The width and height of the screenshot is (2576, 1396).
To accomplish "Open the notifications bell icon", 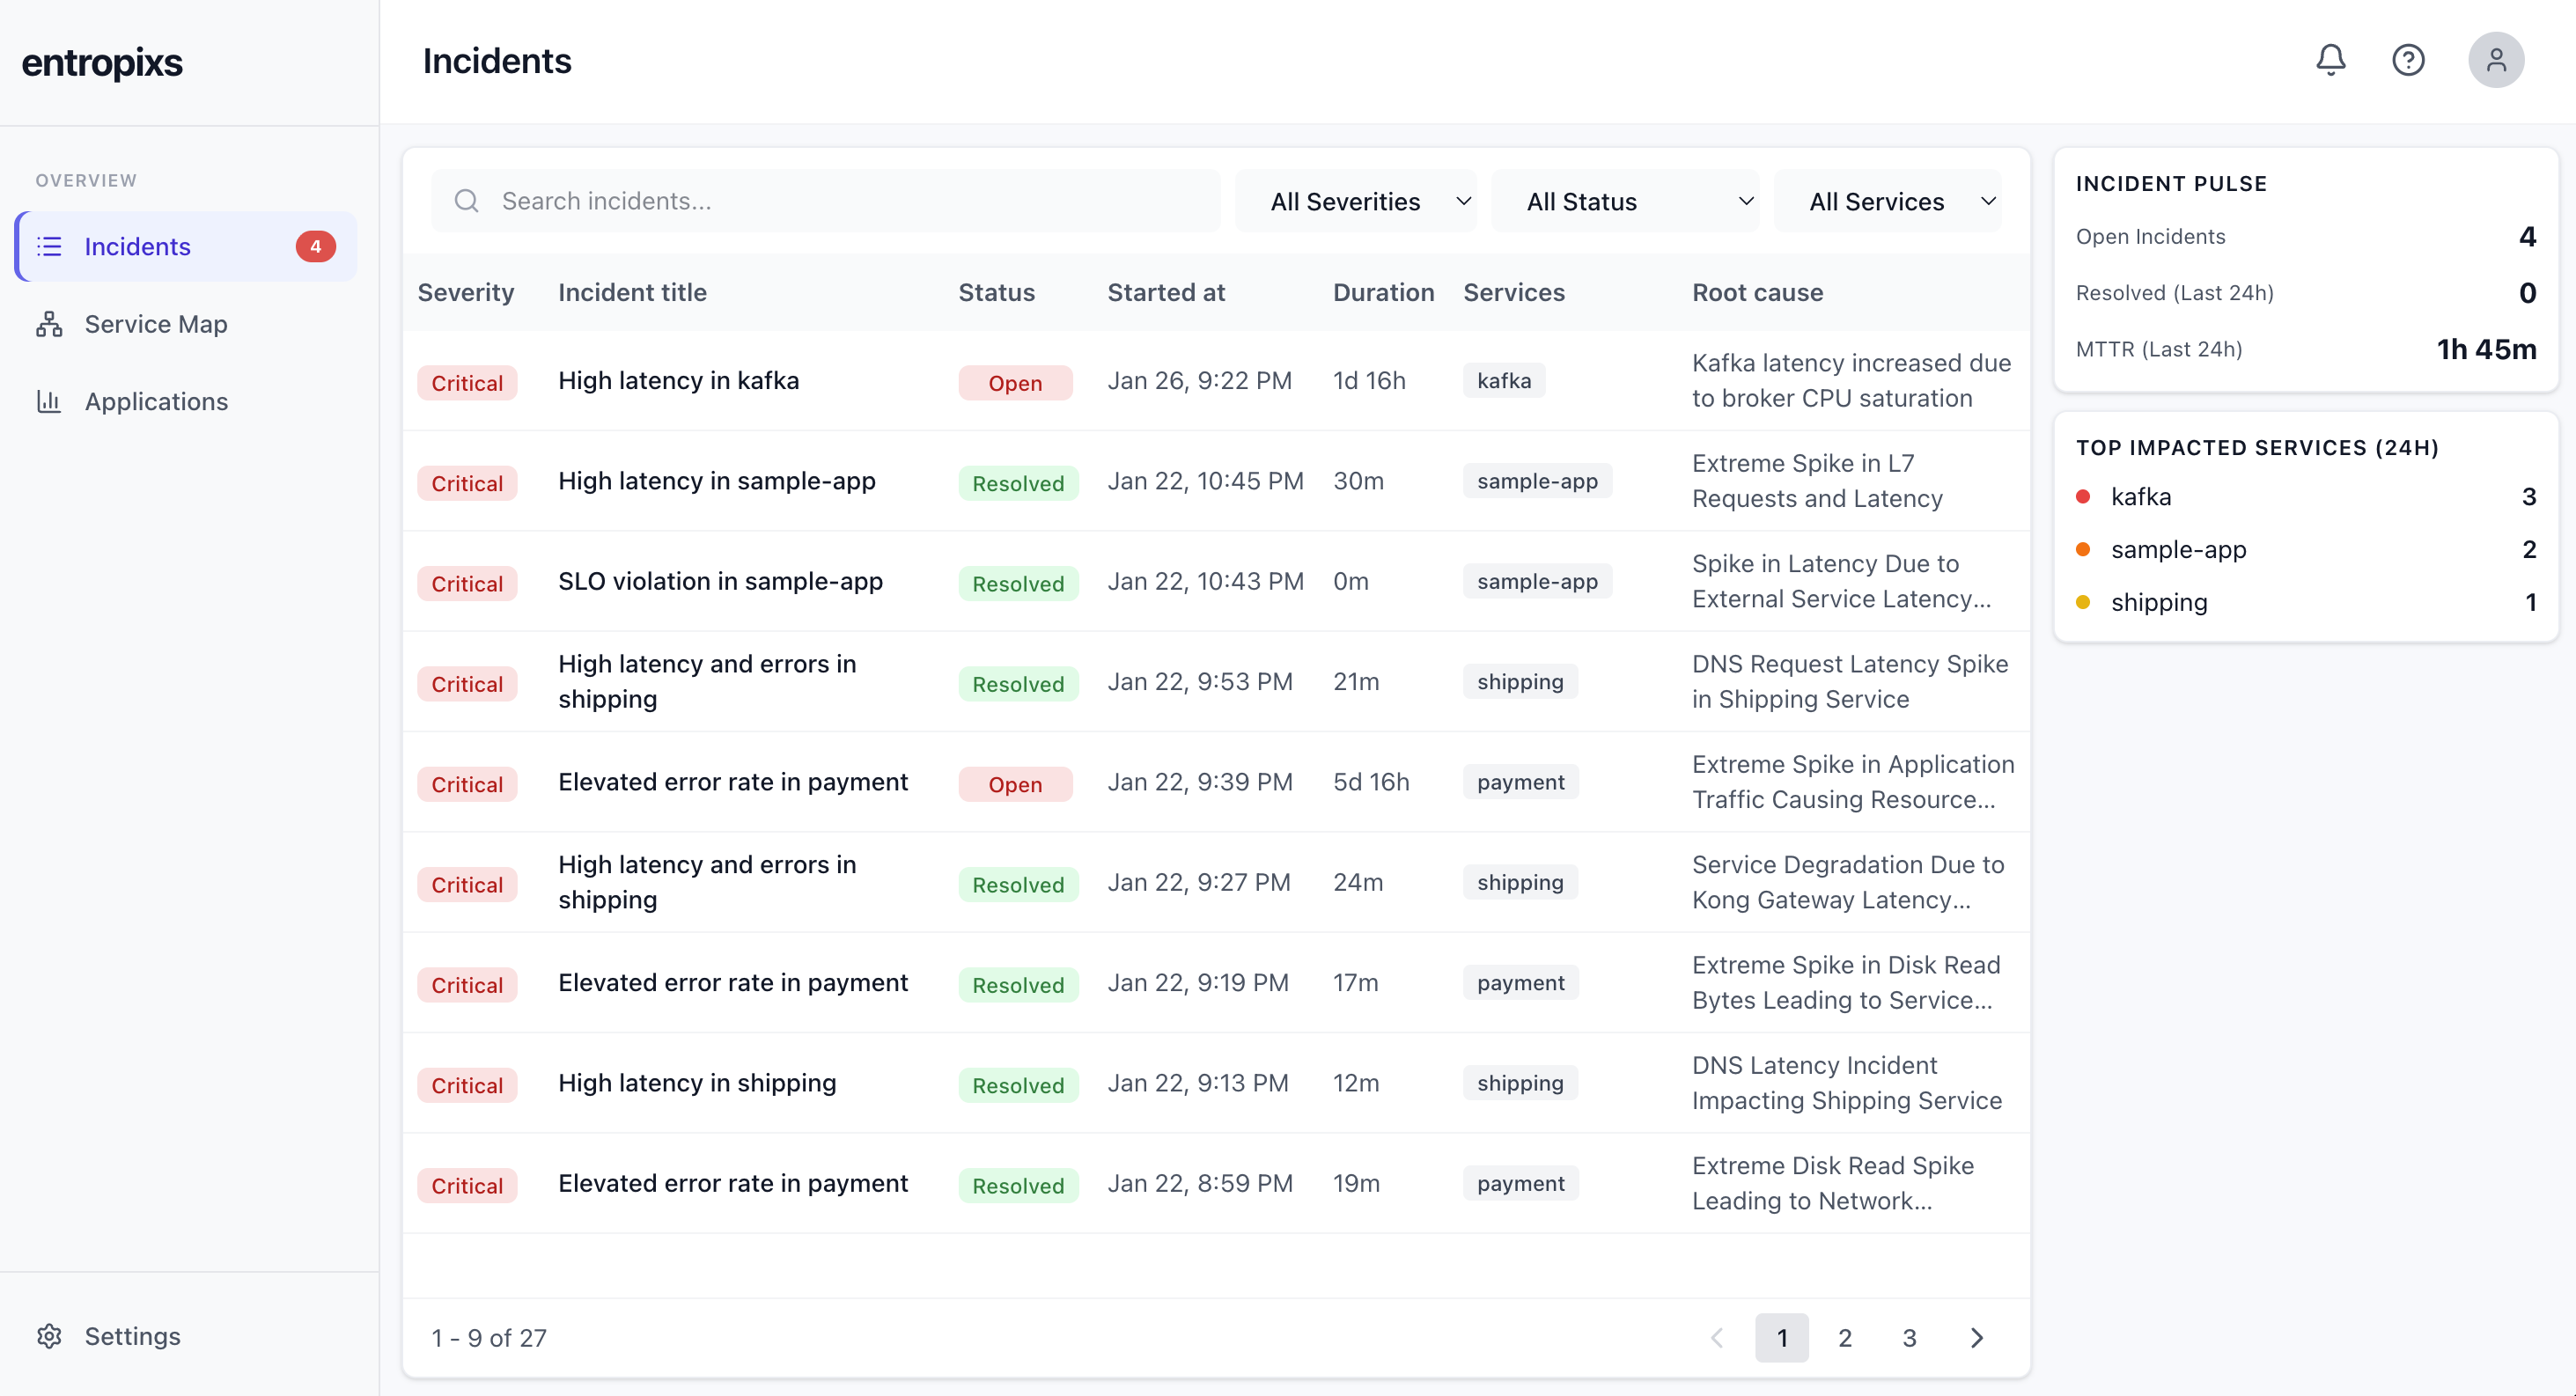I will point(2330,60).
